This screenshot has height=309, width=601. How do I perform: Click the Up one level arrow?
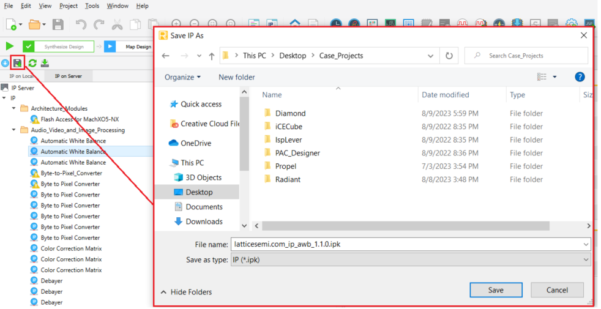tap(212, 56)
